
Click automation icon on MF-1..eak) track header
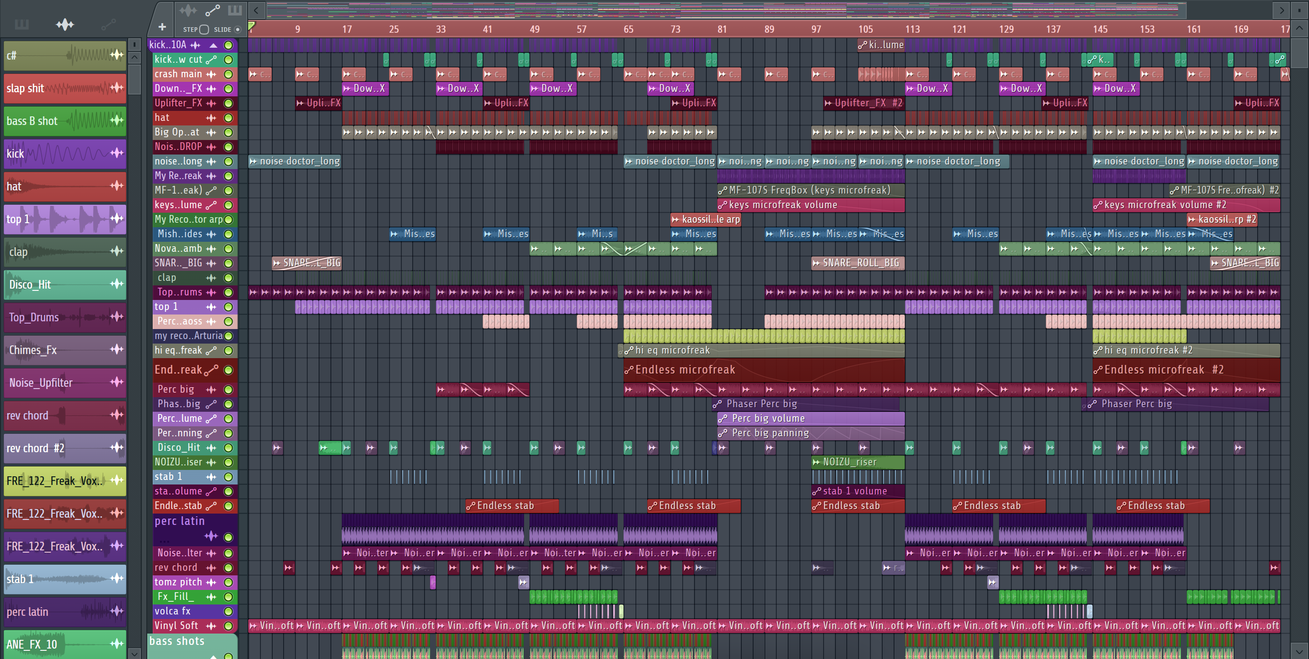click(211, 190)
